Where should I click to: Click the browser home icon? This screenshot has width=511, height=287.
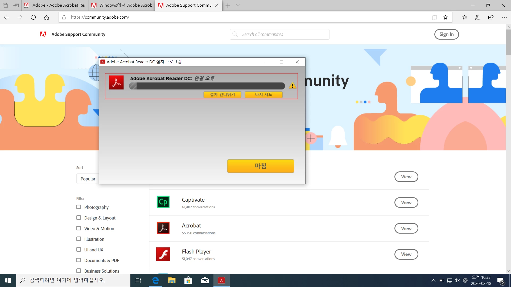point(47,17)
